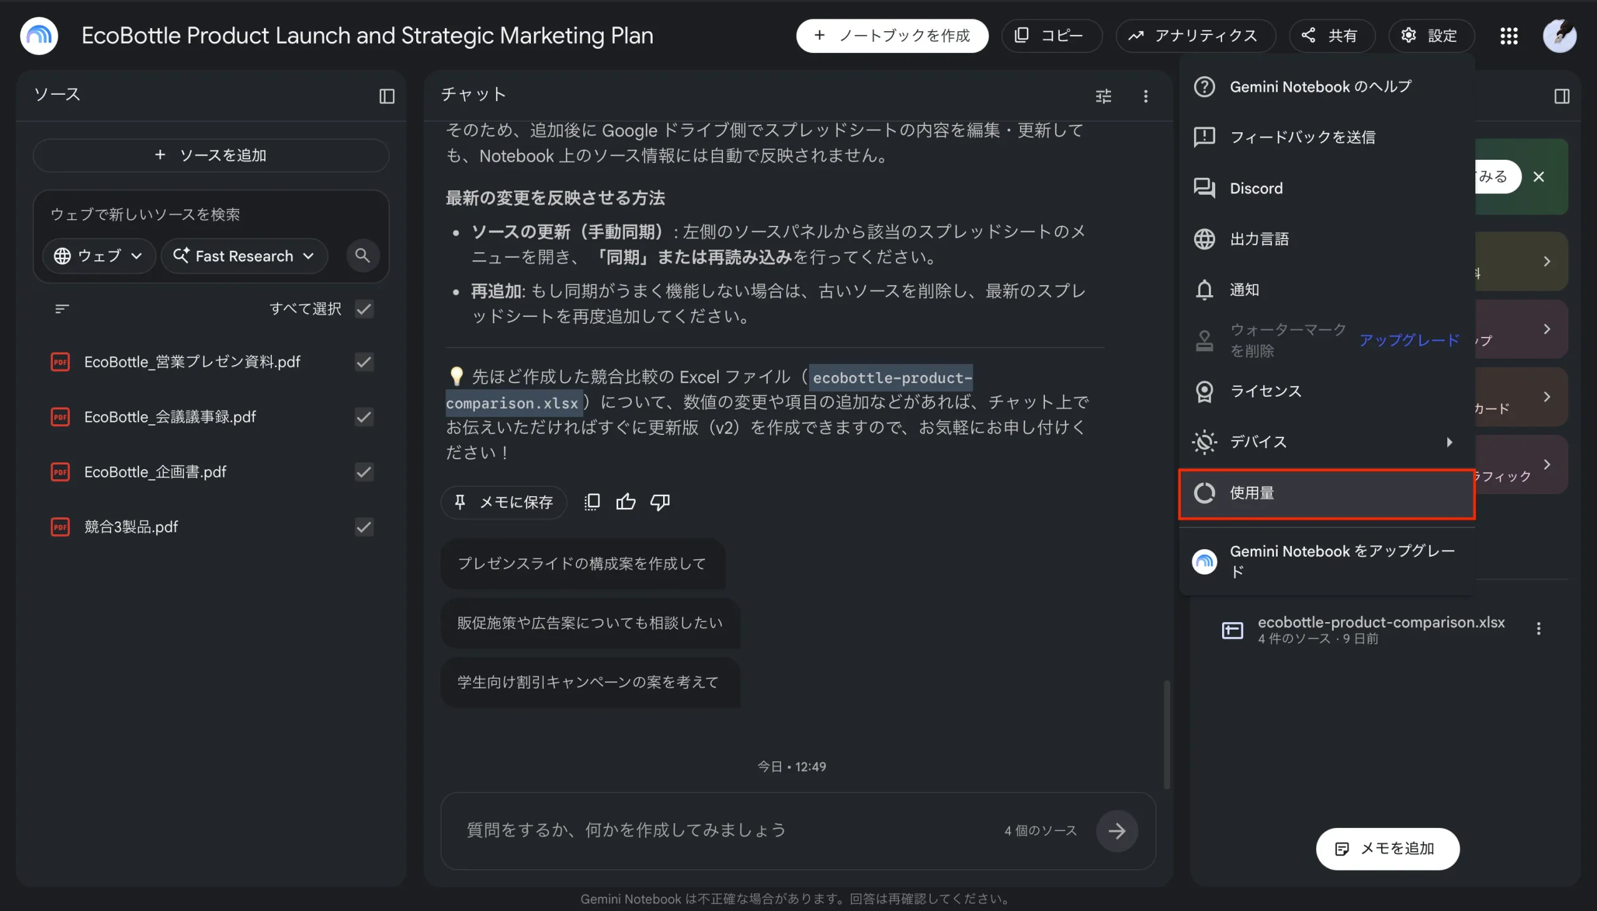Screen dimensions: 1597x911
Task: Select suggestion 学生向け割引キャンペーンの案を考えて
Action: (x=590, y=682)
